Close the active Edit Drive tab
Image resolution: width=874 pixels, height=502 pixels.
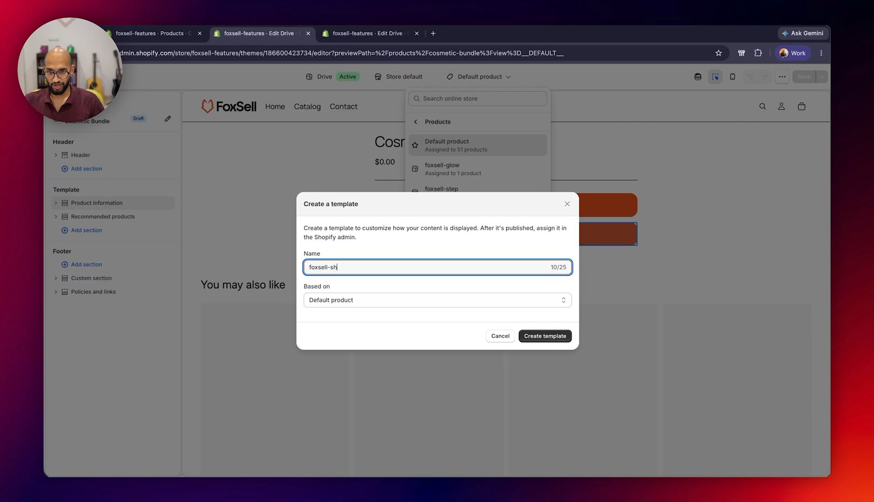tap(308, 33)
